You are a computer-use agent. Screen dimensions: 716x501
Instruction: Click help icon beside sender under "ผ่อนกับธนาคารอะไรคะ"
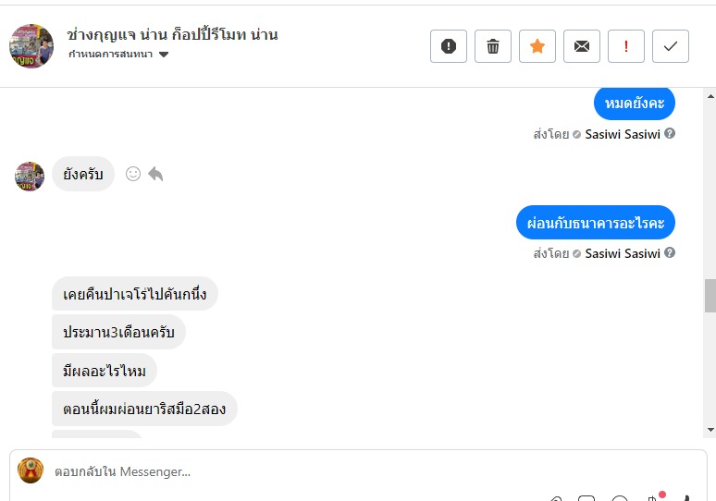[x=670, y=252]
